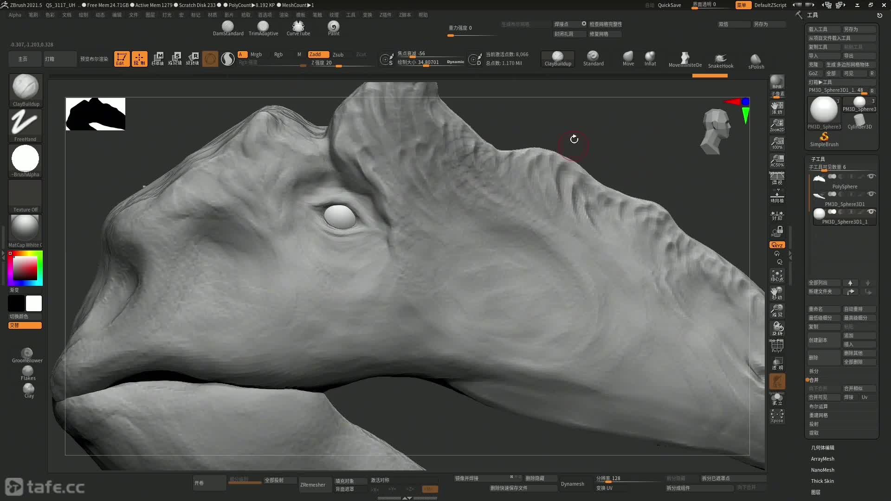This screenshot has width=891, height=501.
Task: Pick the Move brush in top shelf
Action: pos(628,58)
